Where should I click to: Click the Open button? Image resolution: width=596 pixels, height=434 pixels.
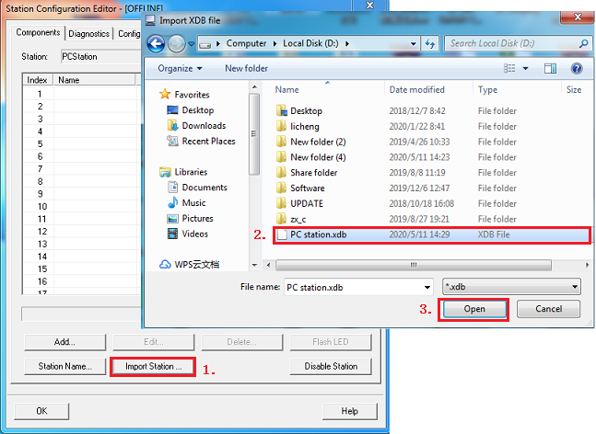(x=474, y=309)
